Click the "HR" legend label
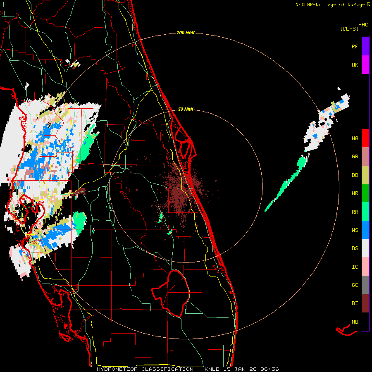This screenshot has width=372, height=372. [x=355, y=193]
